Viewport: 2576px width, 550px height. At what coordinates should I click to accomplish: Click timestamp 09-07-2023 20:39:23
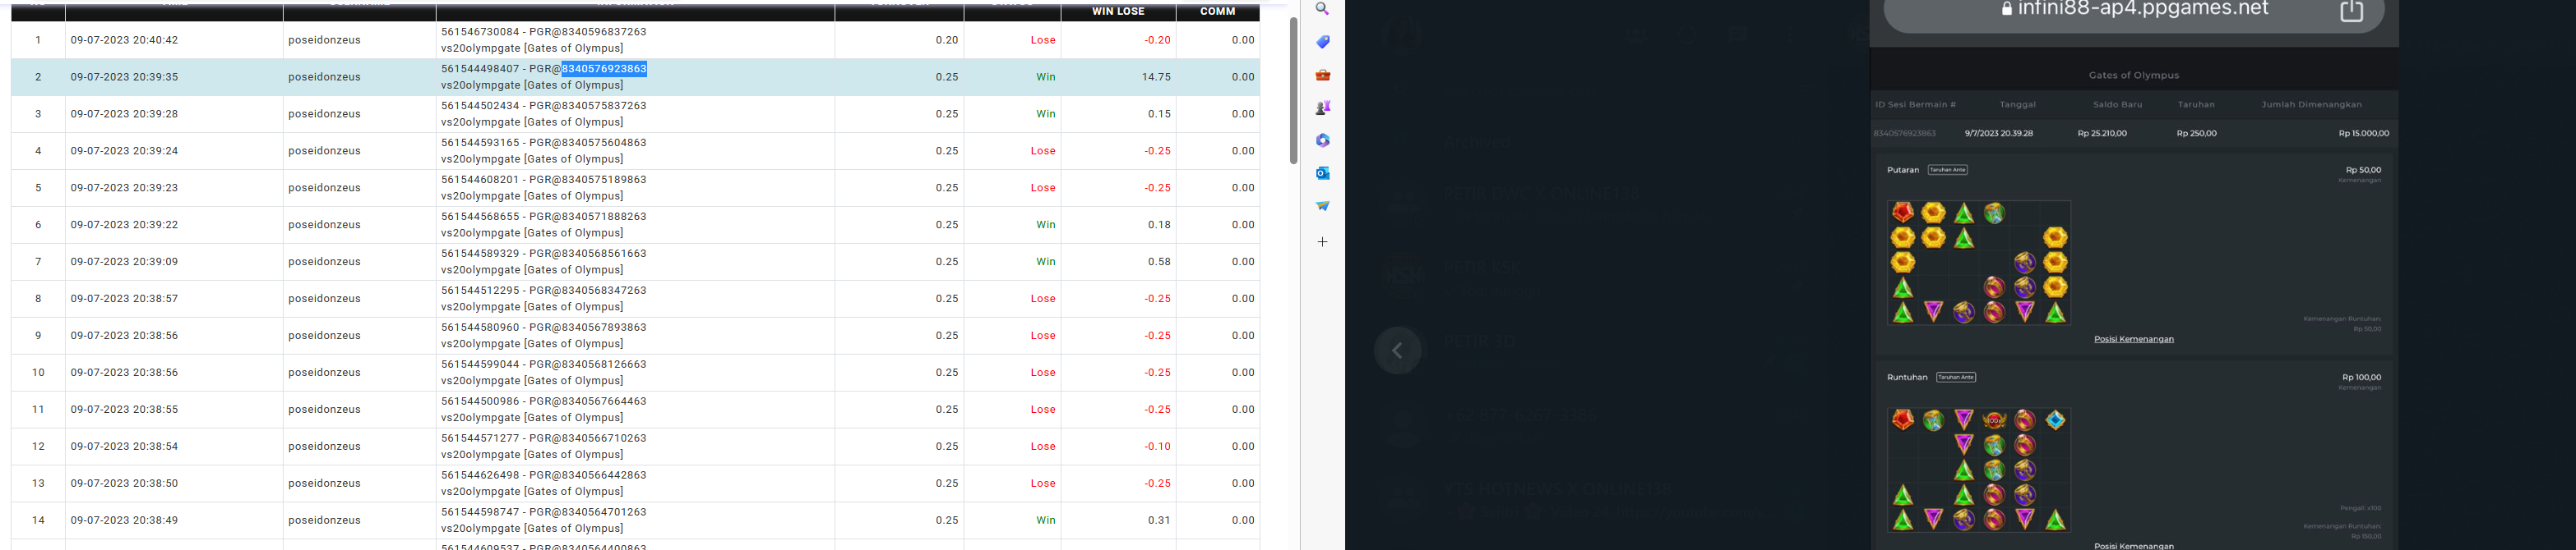[124, 188]
